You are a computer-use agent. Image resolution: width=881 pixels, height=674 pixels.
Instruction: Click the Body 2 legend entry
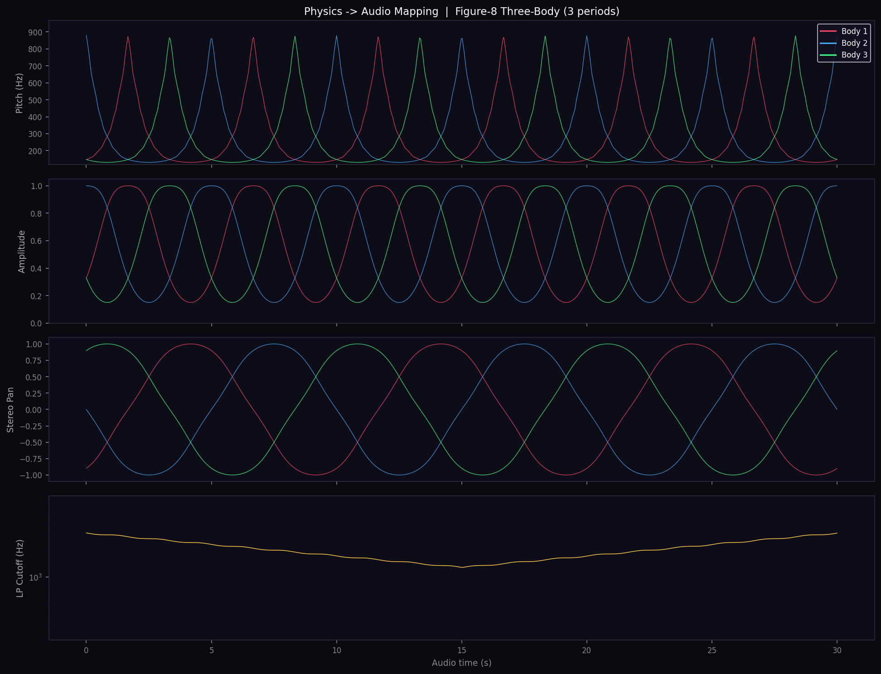(844, 43)
